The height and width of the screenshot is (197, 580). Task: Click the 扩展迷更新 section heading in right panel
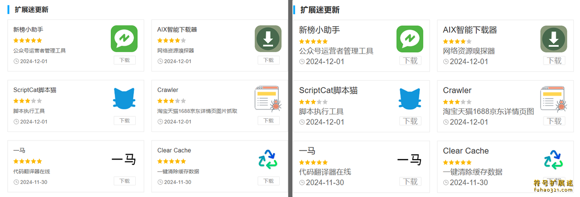pyautogui.click(x=320, y=10)
